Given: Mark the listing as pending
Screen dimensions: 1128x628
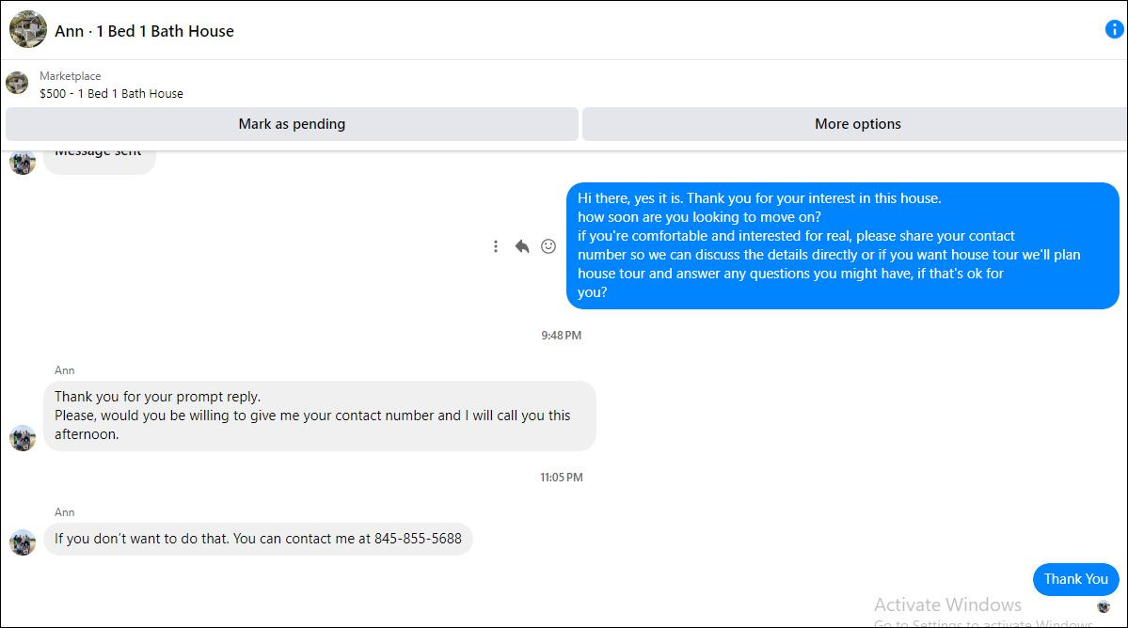Looking at the screenshot, I should point(292,124).
